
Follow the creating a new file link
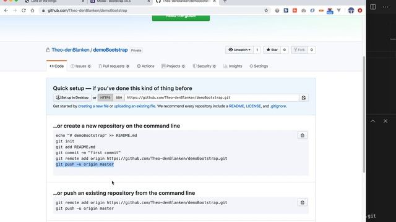(x=93, y=106)
